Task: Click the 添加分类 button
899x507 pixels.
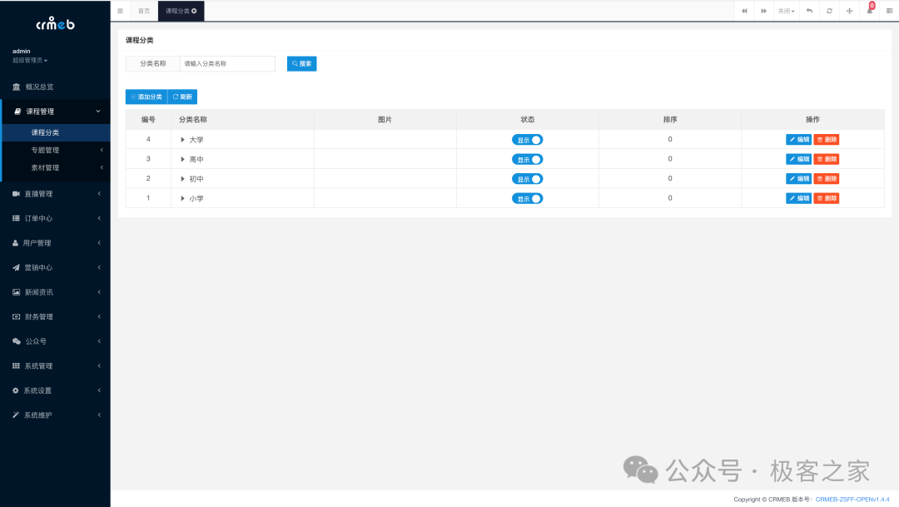Action: (147, 97)
